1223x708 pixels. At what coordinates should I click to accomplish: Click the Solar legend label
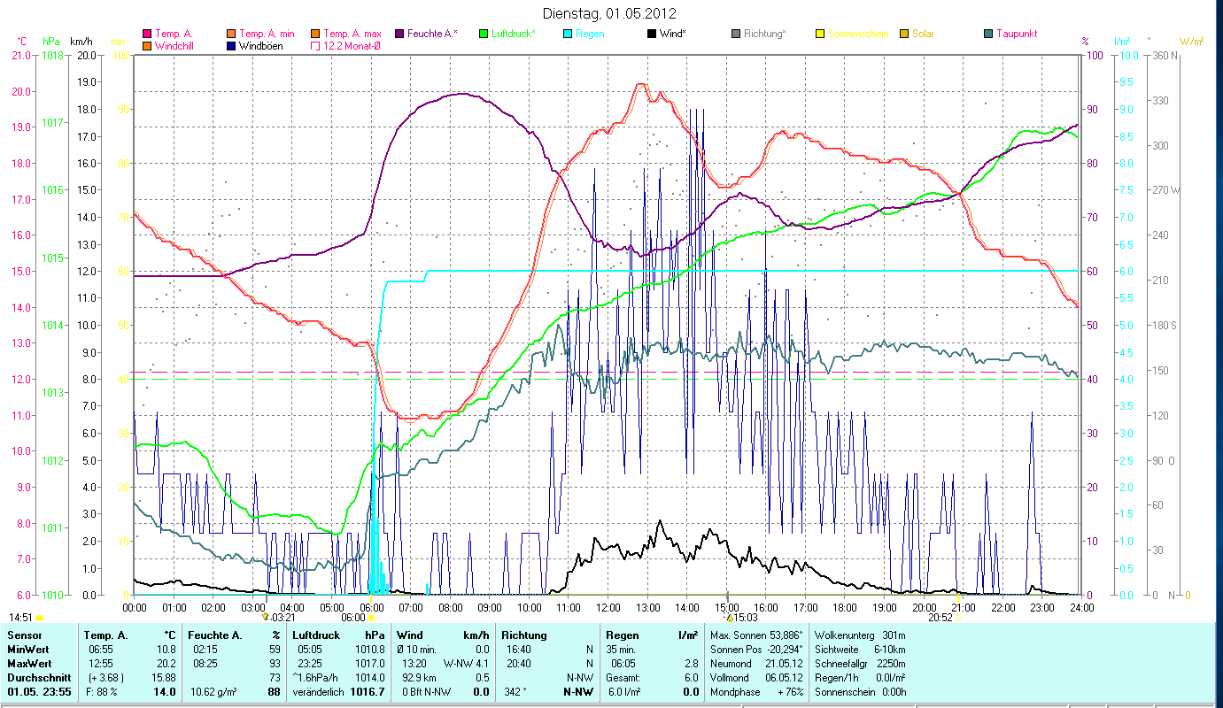(923, 34)
